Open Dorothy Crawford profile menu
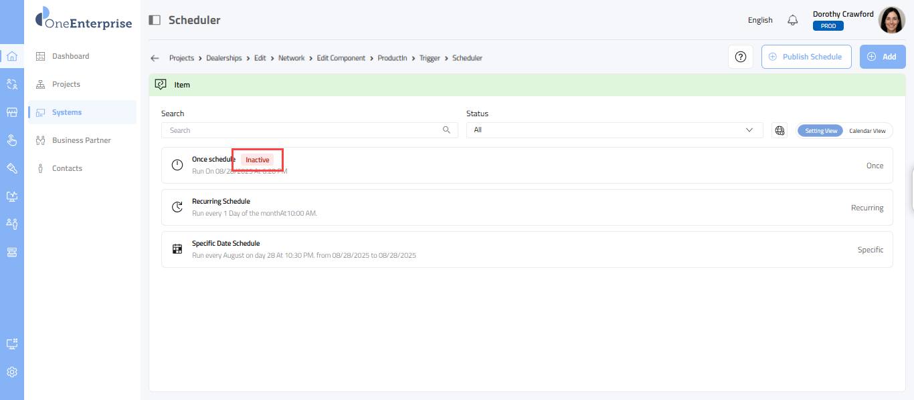The height and width of the screenshot is (400, 914). pyautogui.click(x=891, y=20)
